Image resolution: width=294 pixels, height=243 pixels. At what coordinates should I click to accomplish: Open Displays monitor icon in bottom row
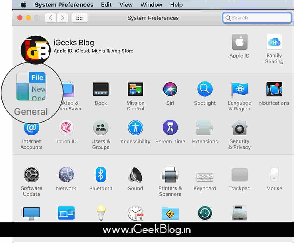[31, 214]
